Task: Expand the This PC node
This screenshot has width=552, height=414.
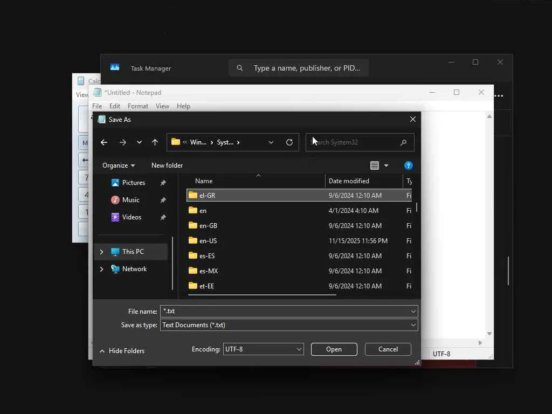Action: click(102, 252)
